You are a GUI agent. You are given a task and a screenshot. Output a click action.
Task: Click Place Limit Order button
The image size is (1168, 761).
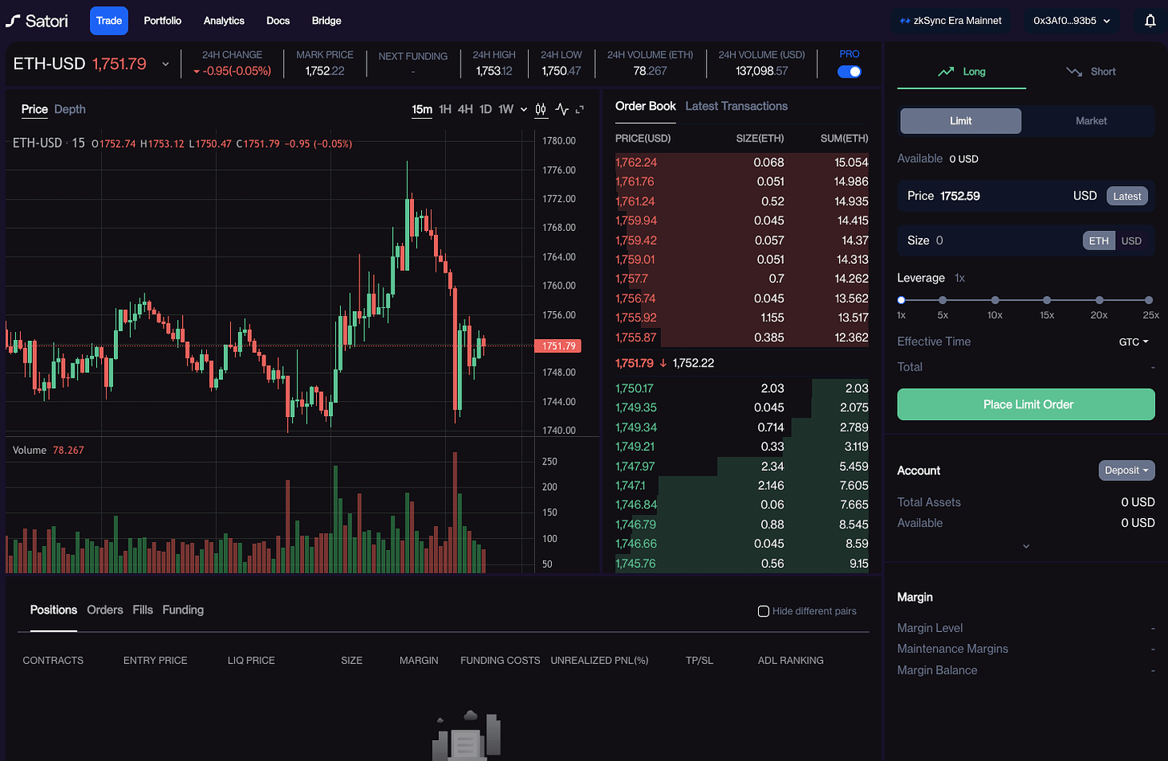pyautogui.click(x=1026, y=404)
